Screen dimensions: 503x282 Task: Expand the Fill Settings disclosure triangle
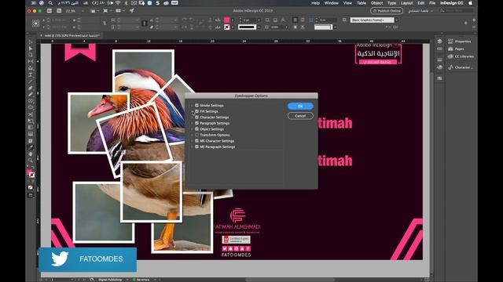192,111
